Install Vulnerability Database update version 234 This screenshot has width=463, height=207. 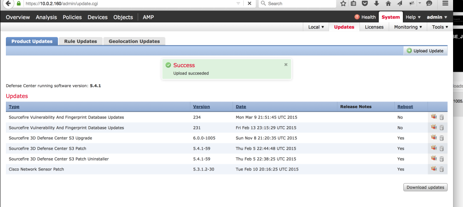(434, 117)
